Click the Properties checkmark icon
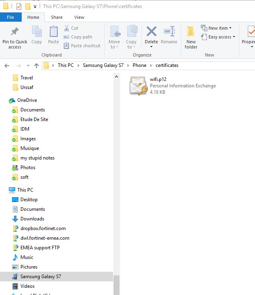255x295 pixels. click(251, 31)
